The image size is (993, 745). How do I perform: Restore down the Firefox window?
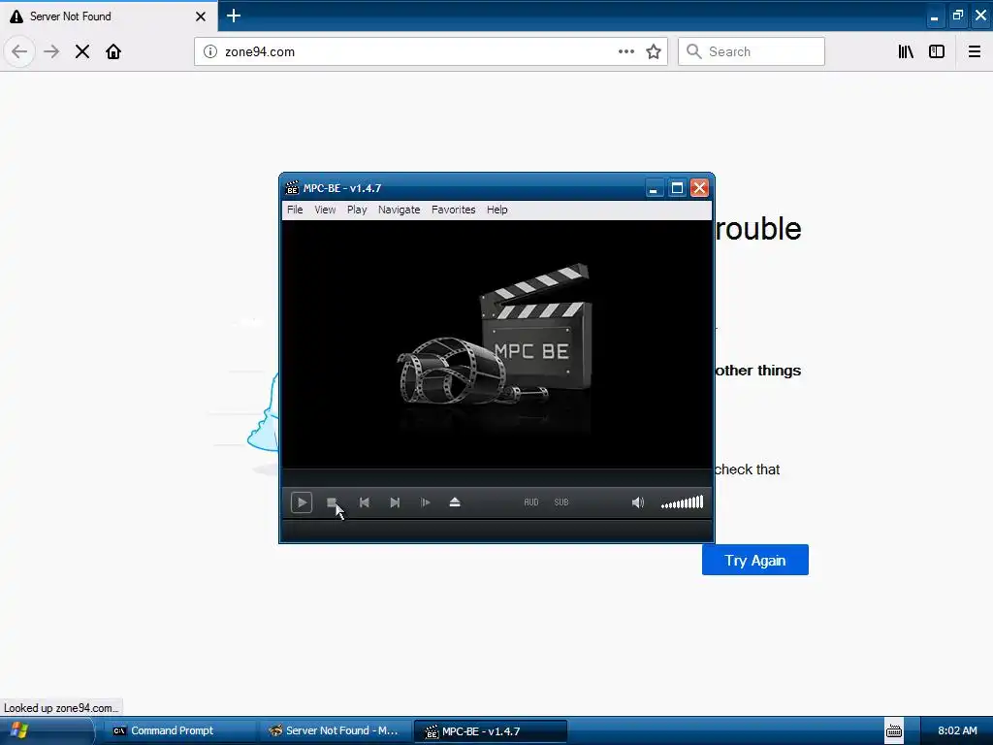(x=957, y=16)
